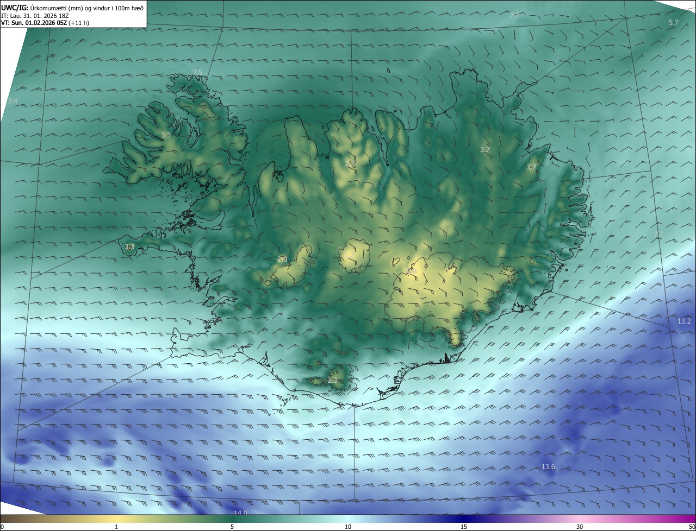Click the 13.2 value label over the ocean
This screenshot has height=531, width=696.
point(684,321)
